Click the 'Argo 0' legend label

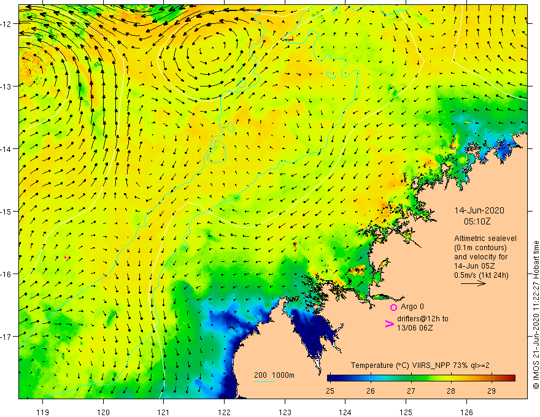click(x=412, y=307)
